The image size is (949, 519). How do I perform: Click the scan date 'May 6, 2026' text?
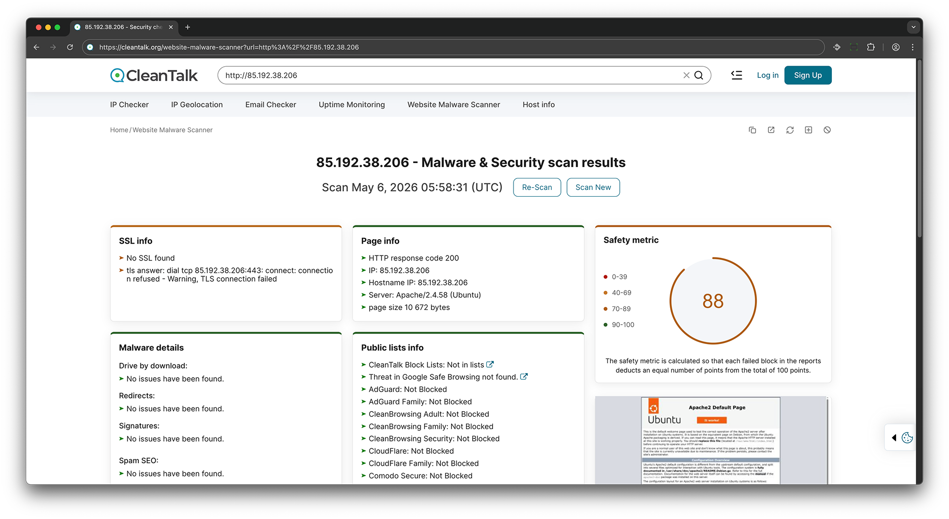[x=384, y=187]
